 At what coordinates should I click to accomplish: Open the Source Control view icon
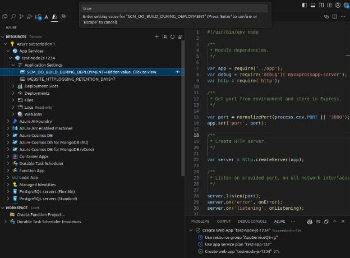point(21,16)
